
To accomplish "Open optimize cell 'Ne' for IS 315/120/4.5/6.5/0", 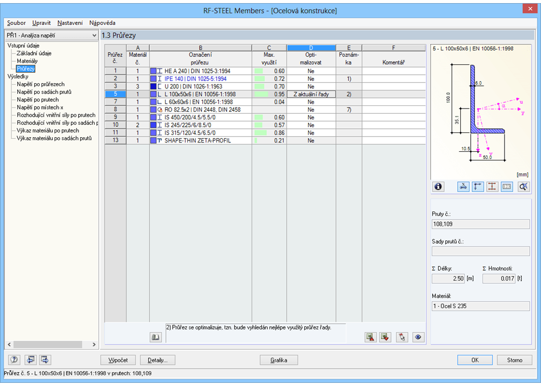I will pyautogui.click(x=311, y=133).
